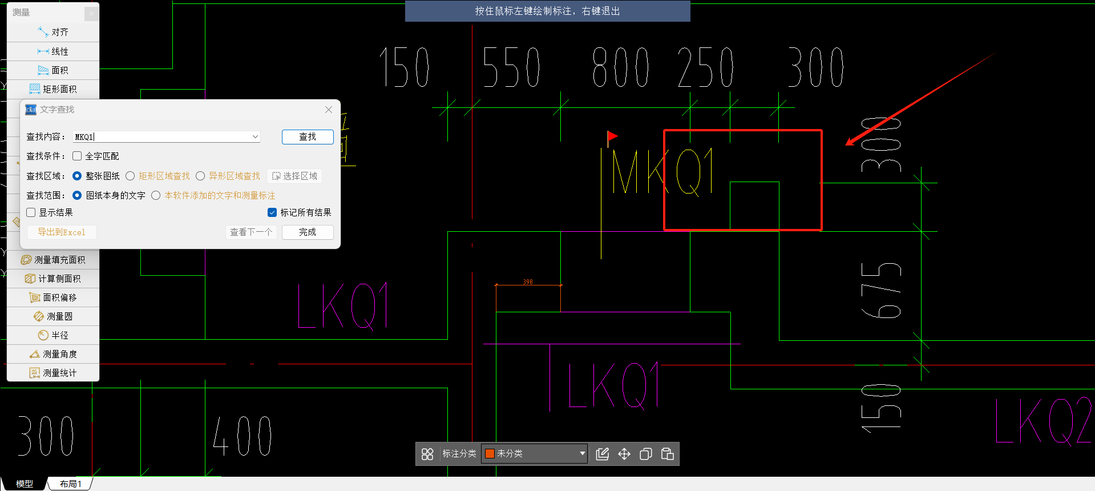Screen dimensions: 1095x491
Task: Expand the 查找内容 history dropdown
Action: (x=255, y=137)
